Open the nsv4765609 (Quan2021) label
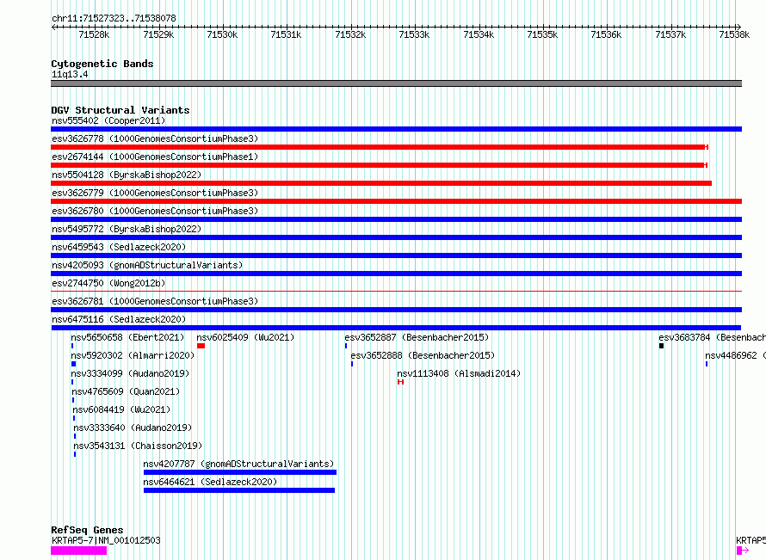 (x=126, y=391)
